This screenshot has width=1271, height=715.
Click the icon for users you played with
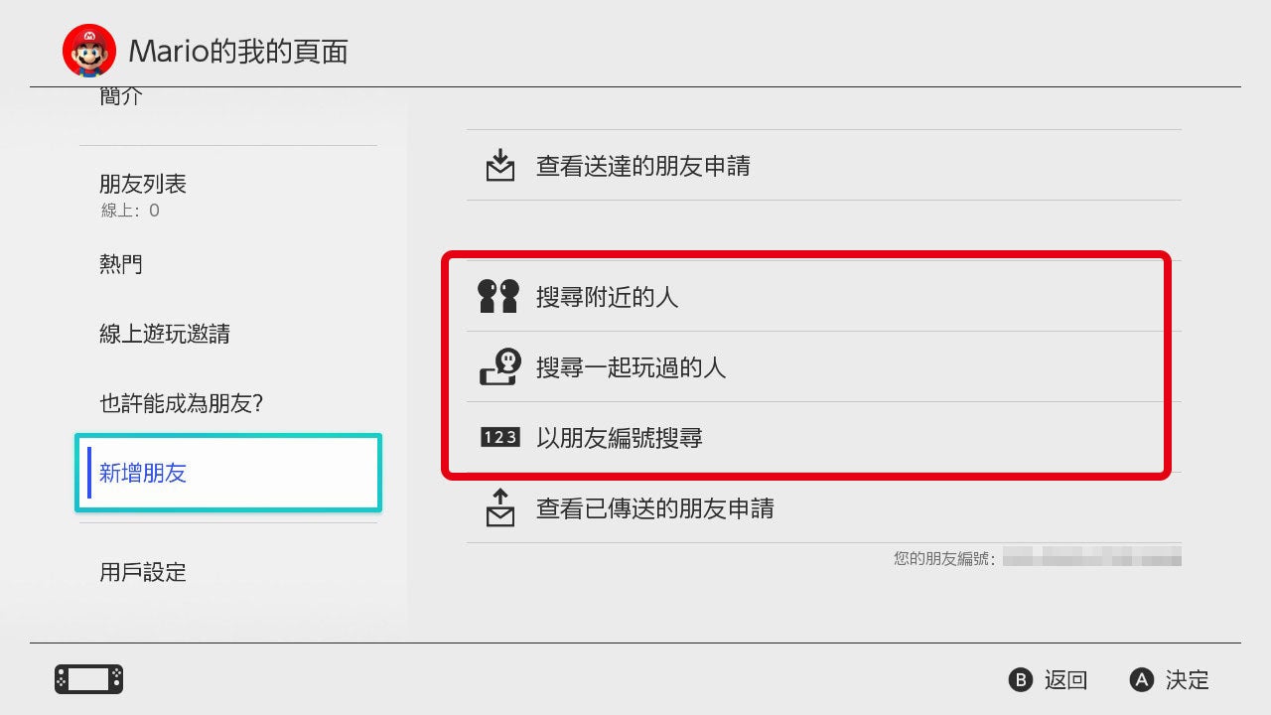[500, 366]
